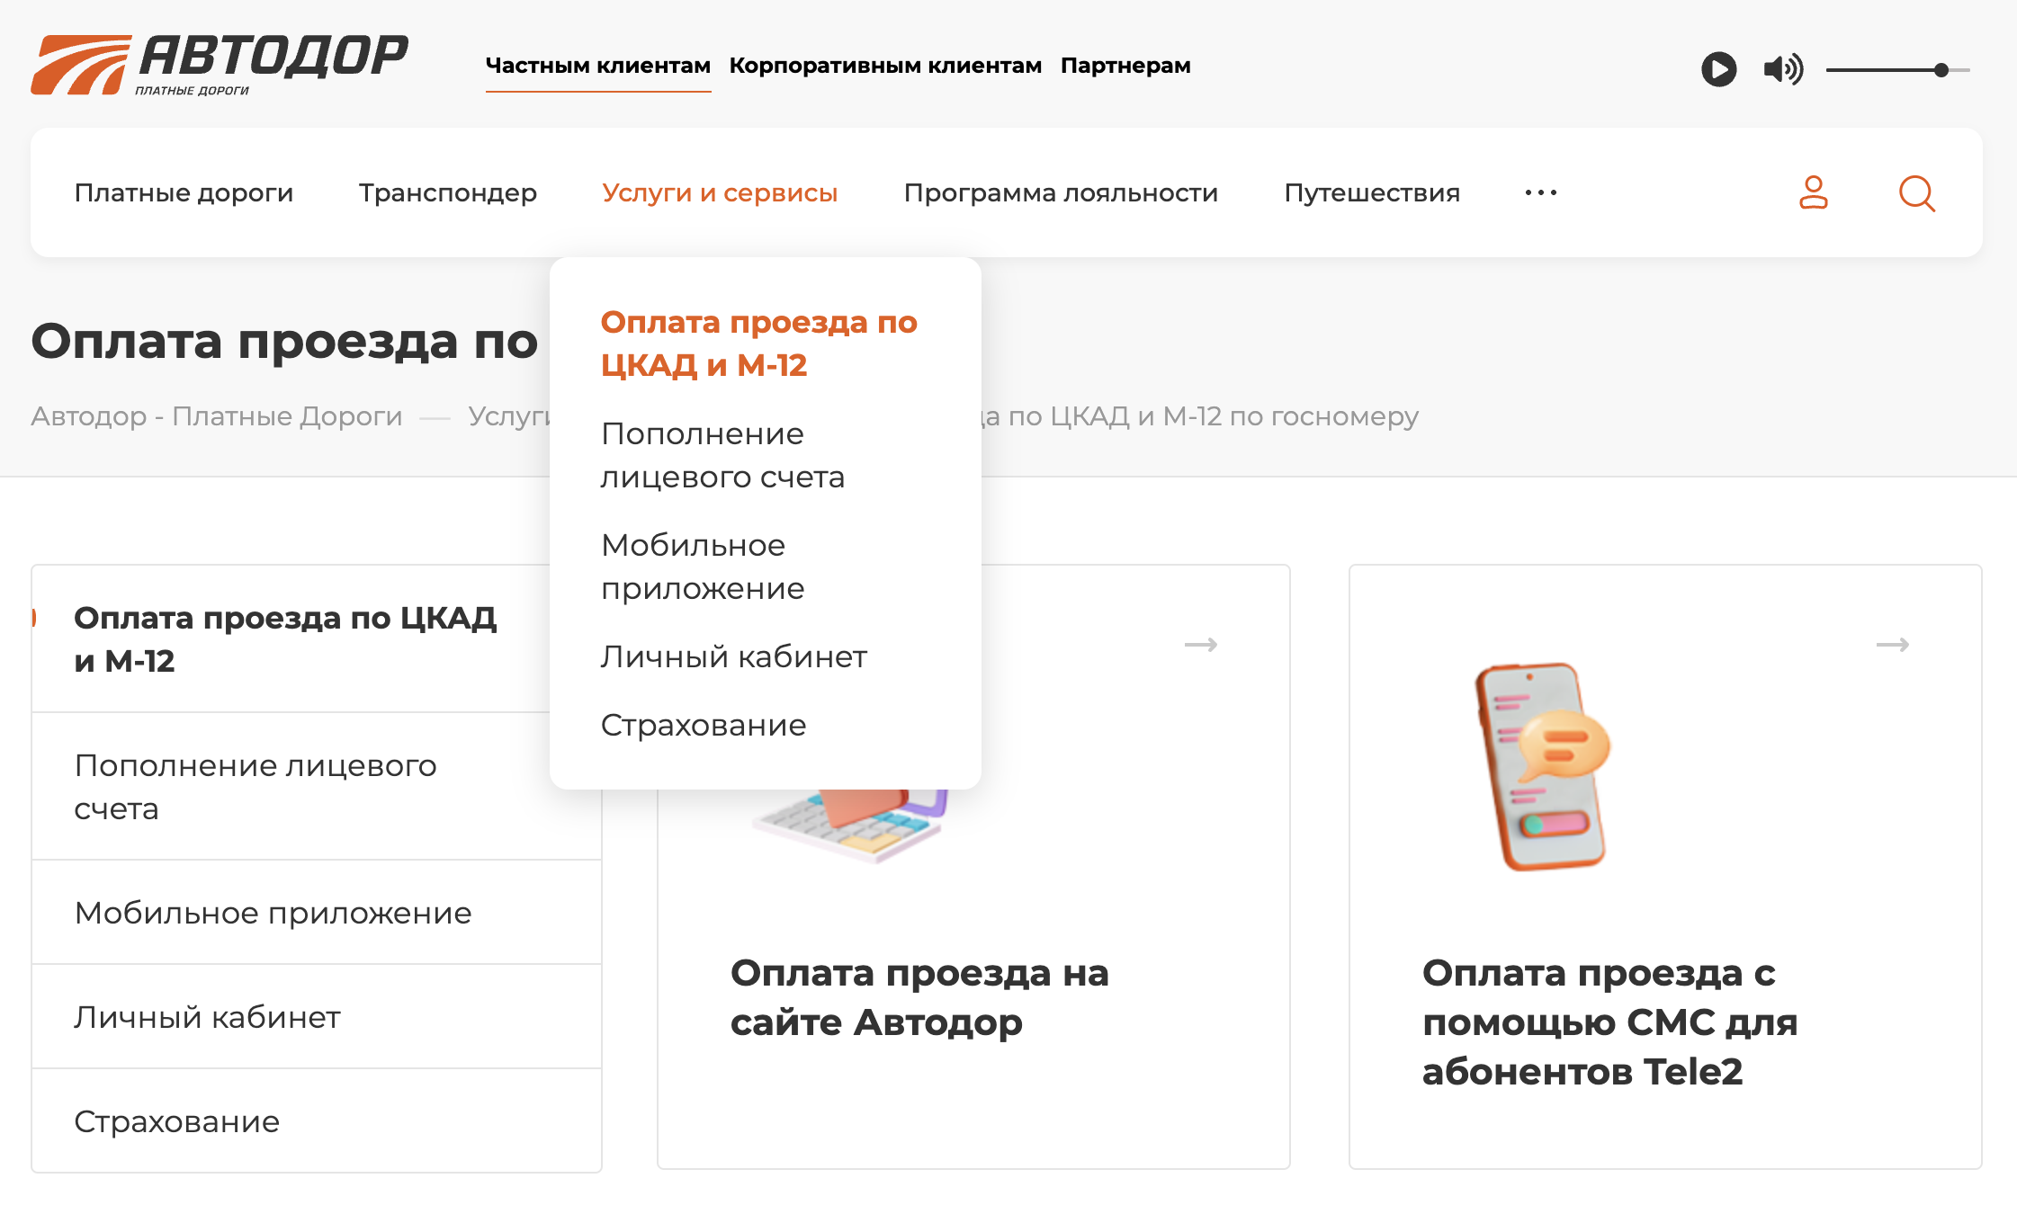This screenshot has height=1205, width=2017.
Task: Open site search with magnifier icon
Action: pos(1916,193)
